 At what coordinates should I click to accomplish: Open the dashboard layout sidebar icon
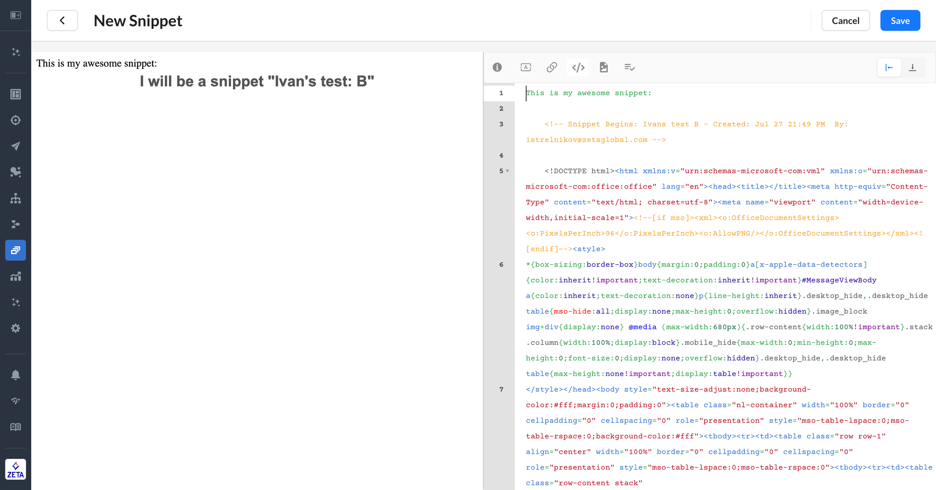(x=15, y=94)
